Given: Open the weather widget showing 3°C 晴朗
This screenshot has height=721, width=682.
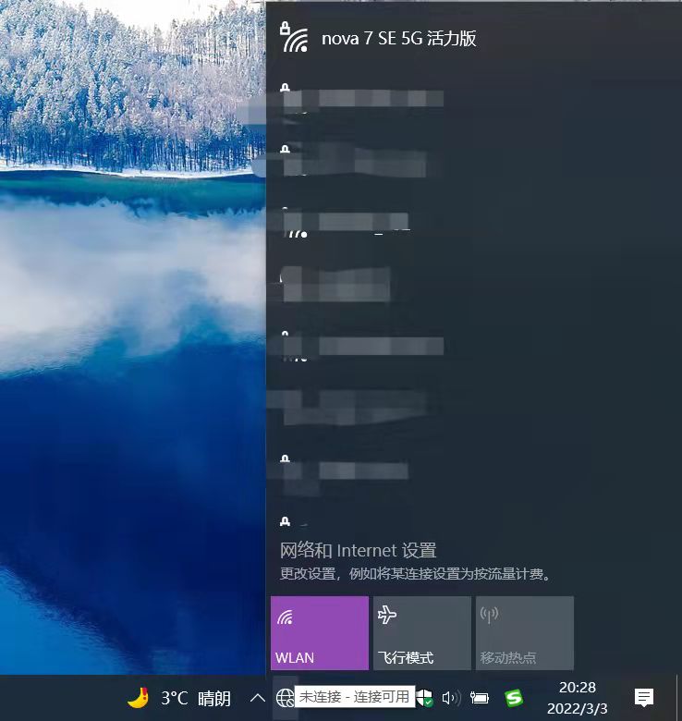Looking at the screenshot, I should coord(179,698).
